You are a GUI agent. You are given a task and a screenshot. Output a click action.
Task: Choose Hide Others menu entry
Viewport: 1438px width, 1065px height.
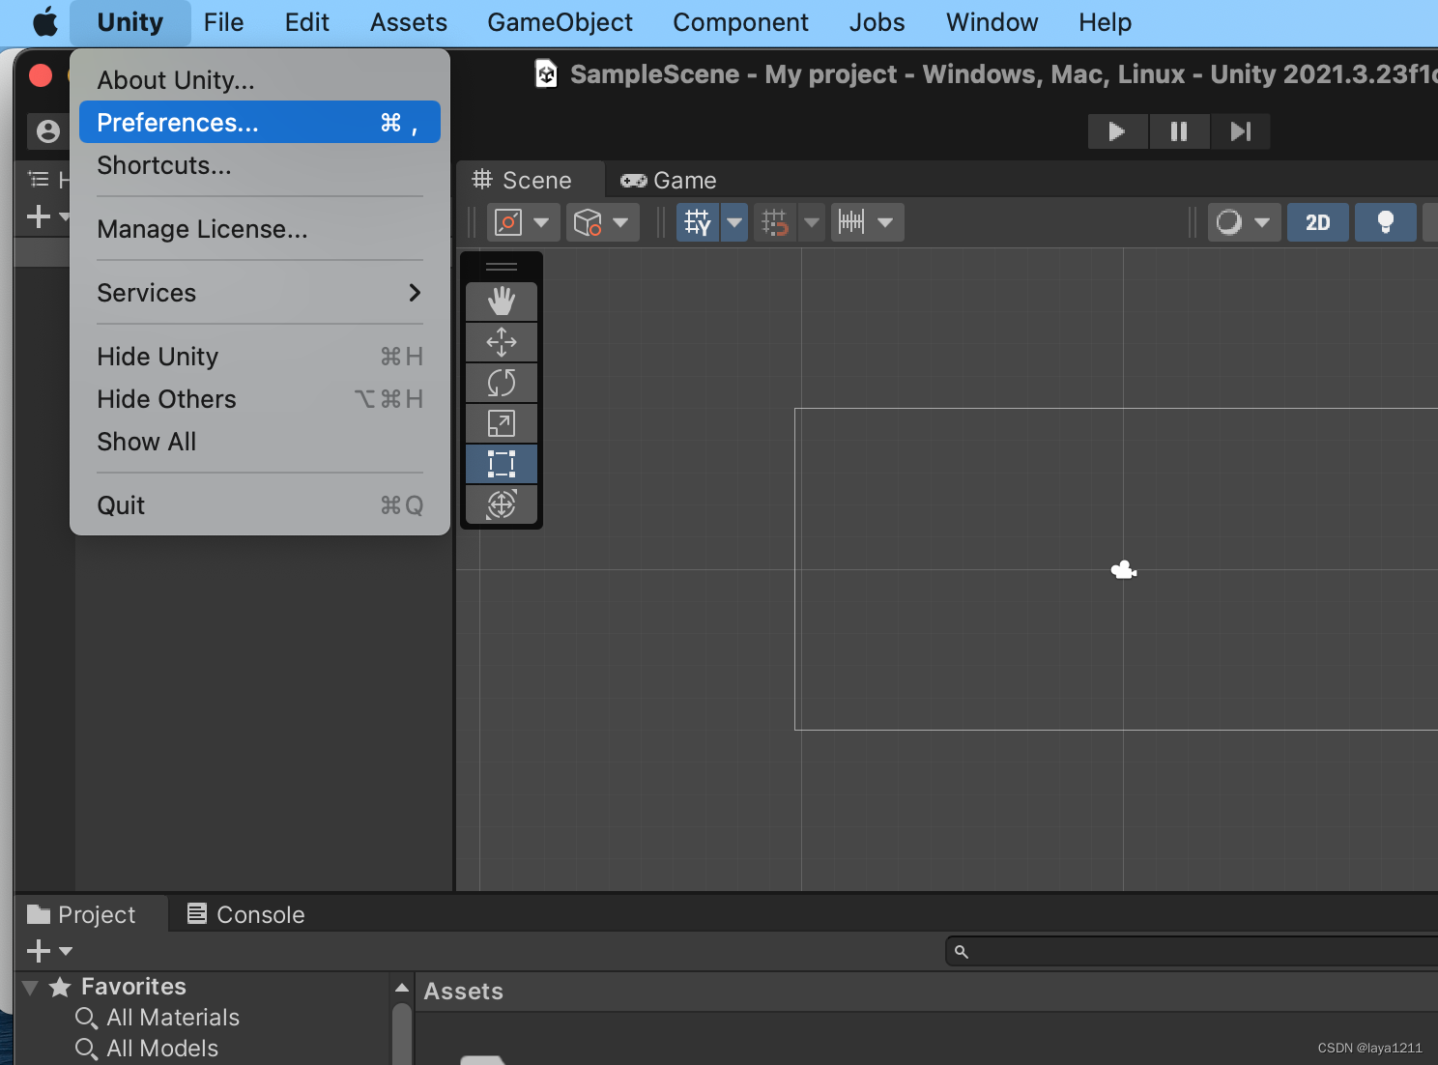click(260, 399)
